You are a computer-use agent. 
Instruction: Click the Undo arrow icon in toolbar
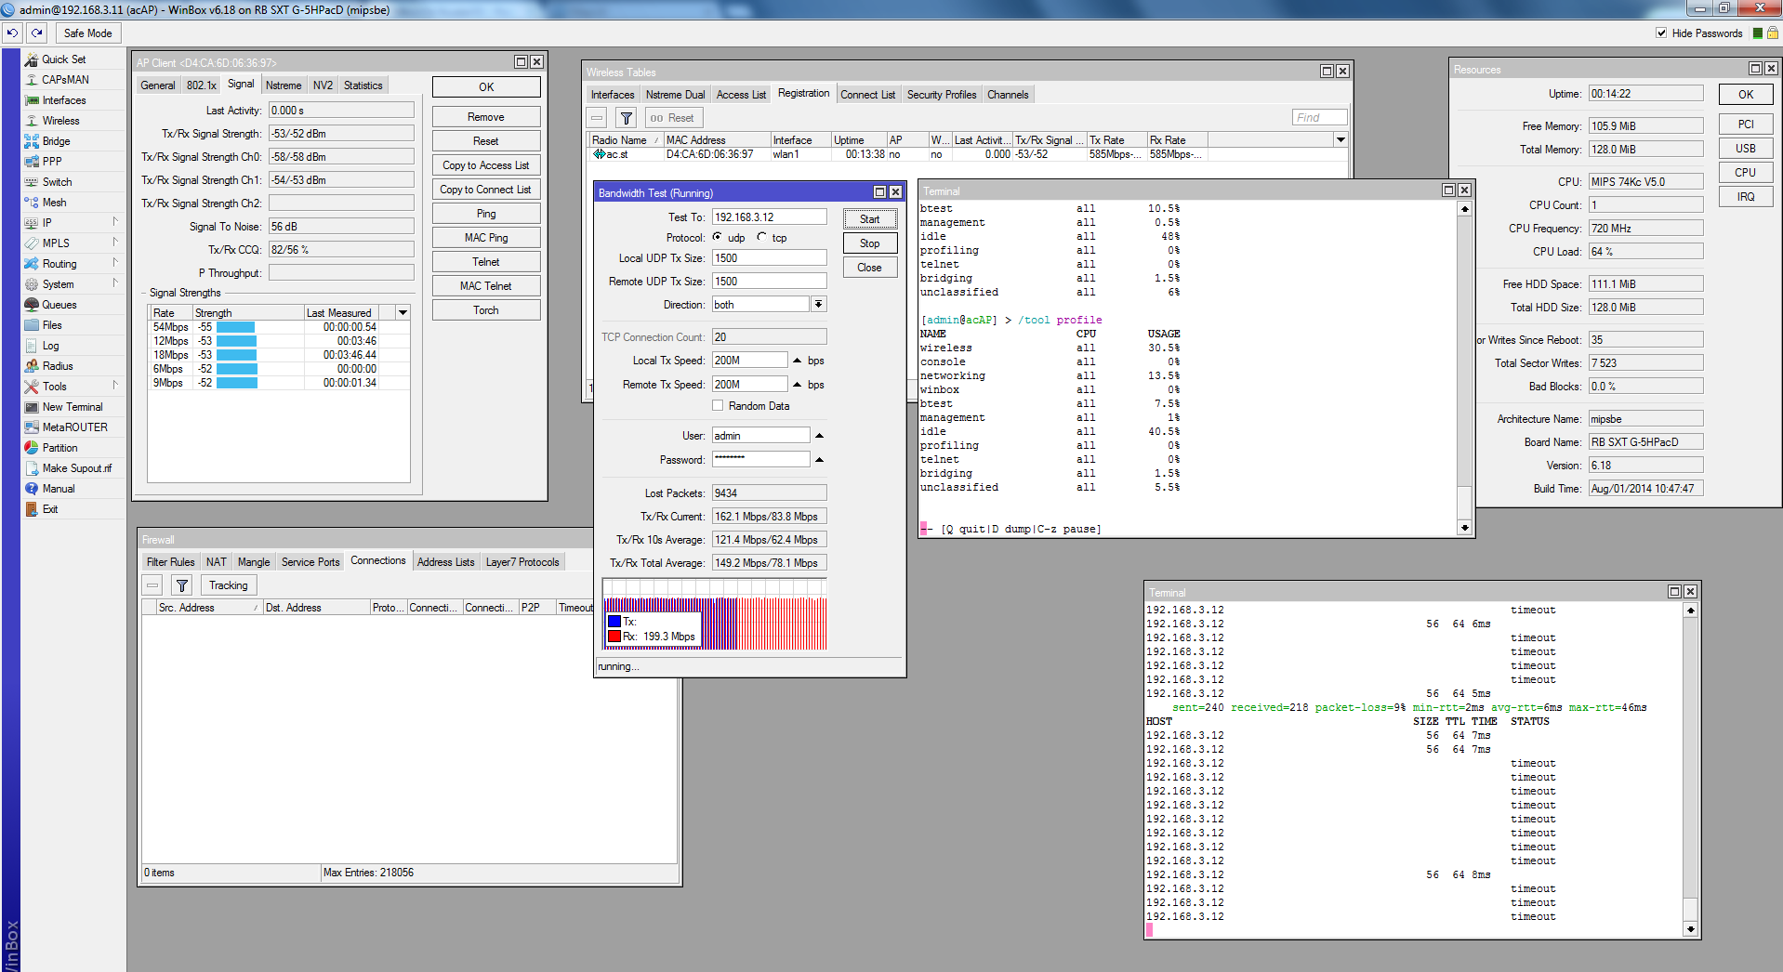(x=12, y=33)
